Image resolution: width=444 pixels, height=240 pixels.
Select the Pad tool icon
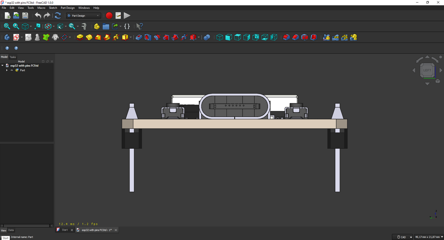coord(80,37)
